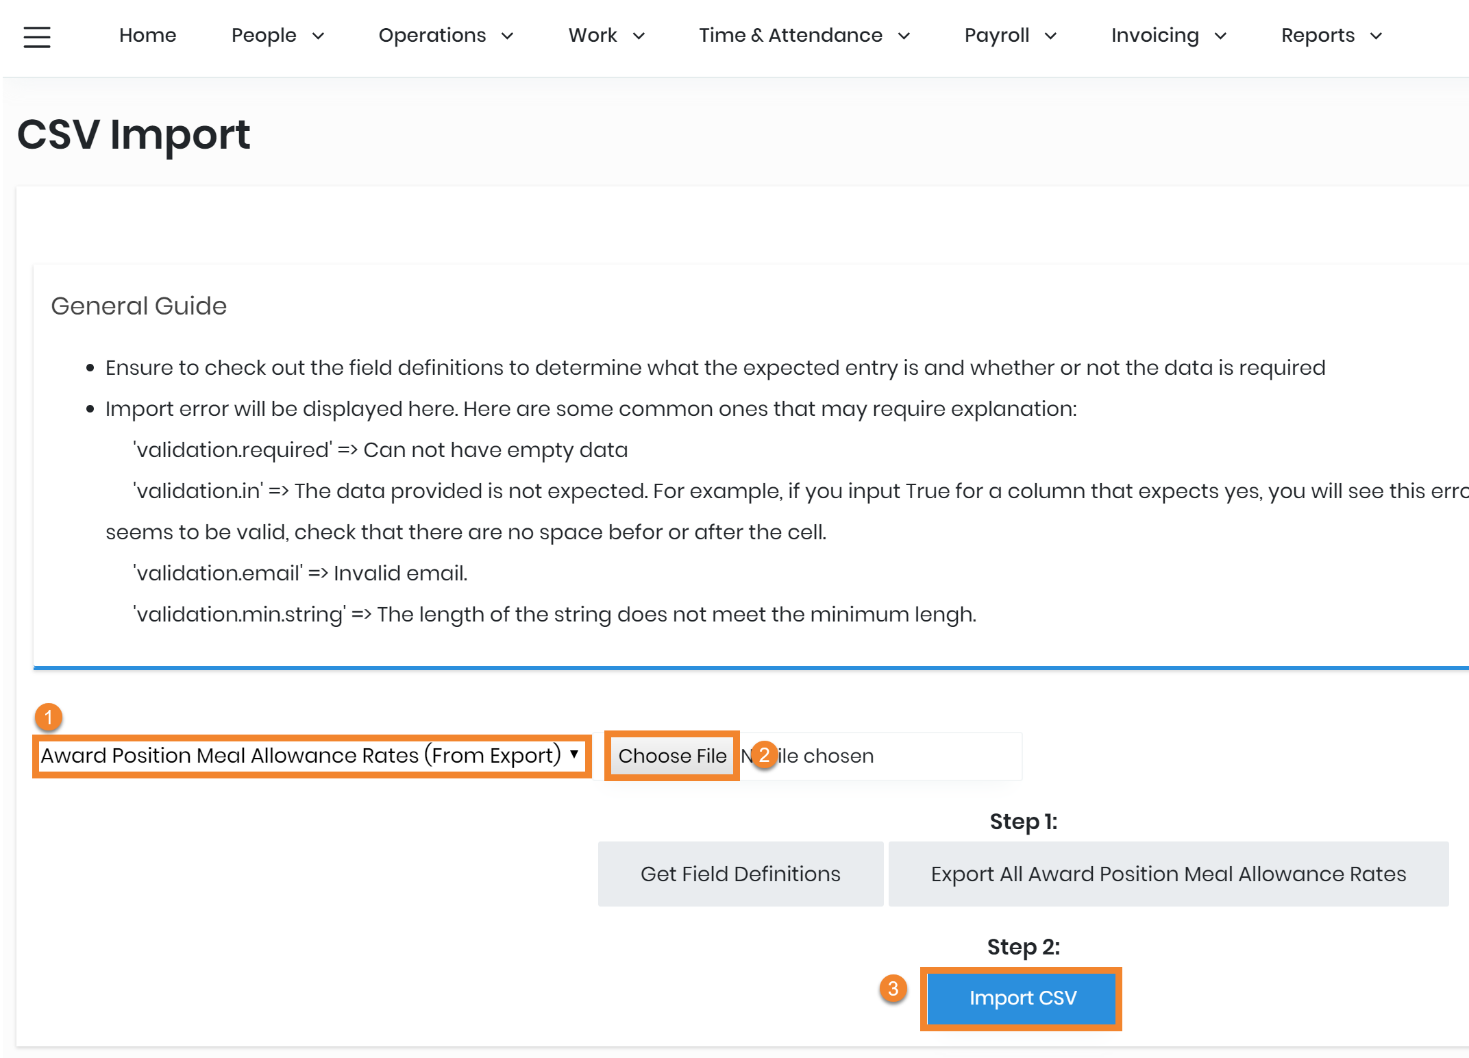Expand the People menu chevron

318,36
